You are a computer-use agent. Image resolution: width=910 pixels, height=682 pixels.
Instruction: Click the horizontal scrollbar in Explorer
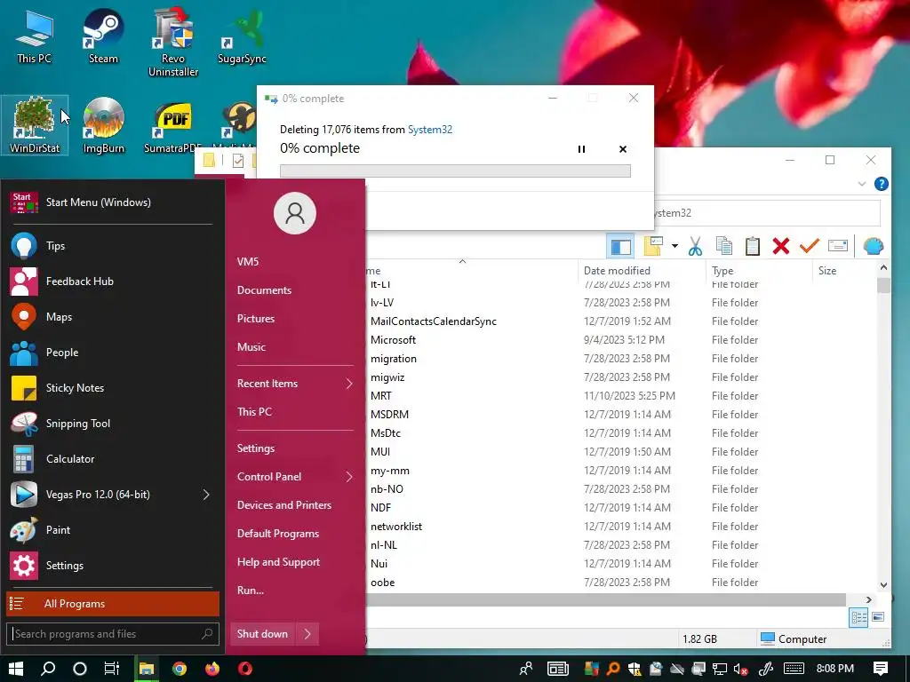tap(606, 599)
